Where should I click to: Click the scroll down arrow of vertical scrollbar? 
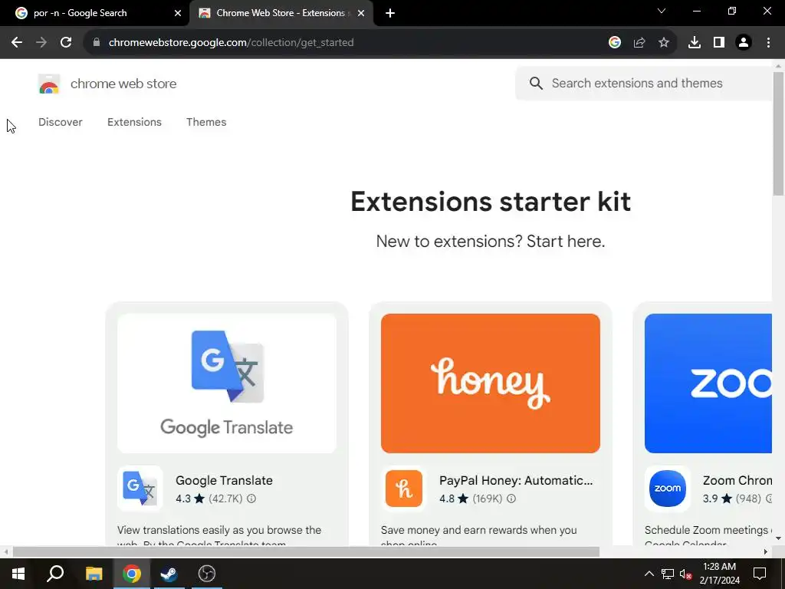coord(779,538)
